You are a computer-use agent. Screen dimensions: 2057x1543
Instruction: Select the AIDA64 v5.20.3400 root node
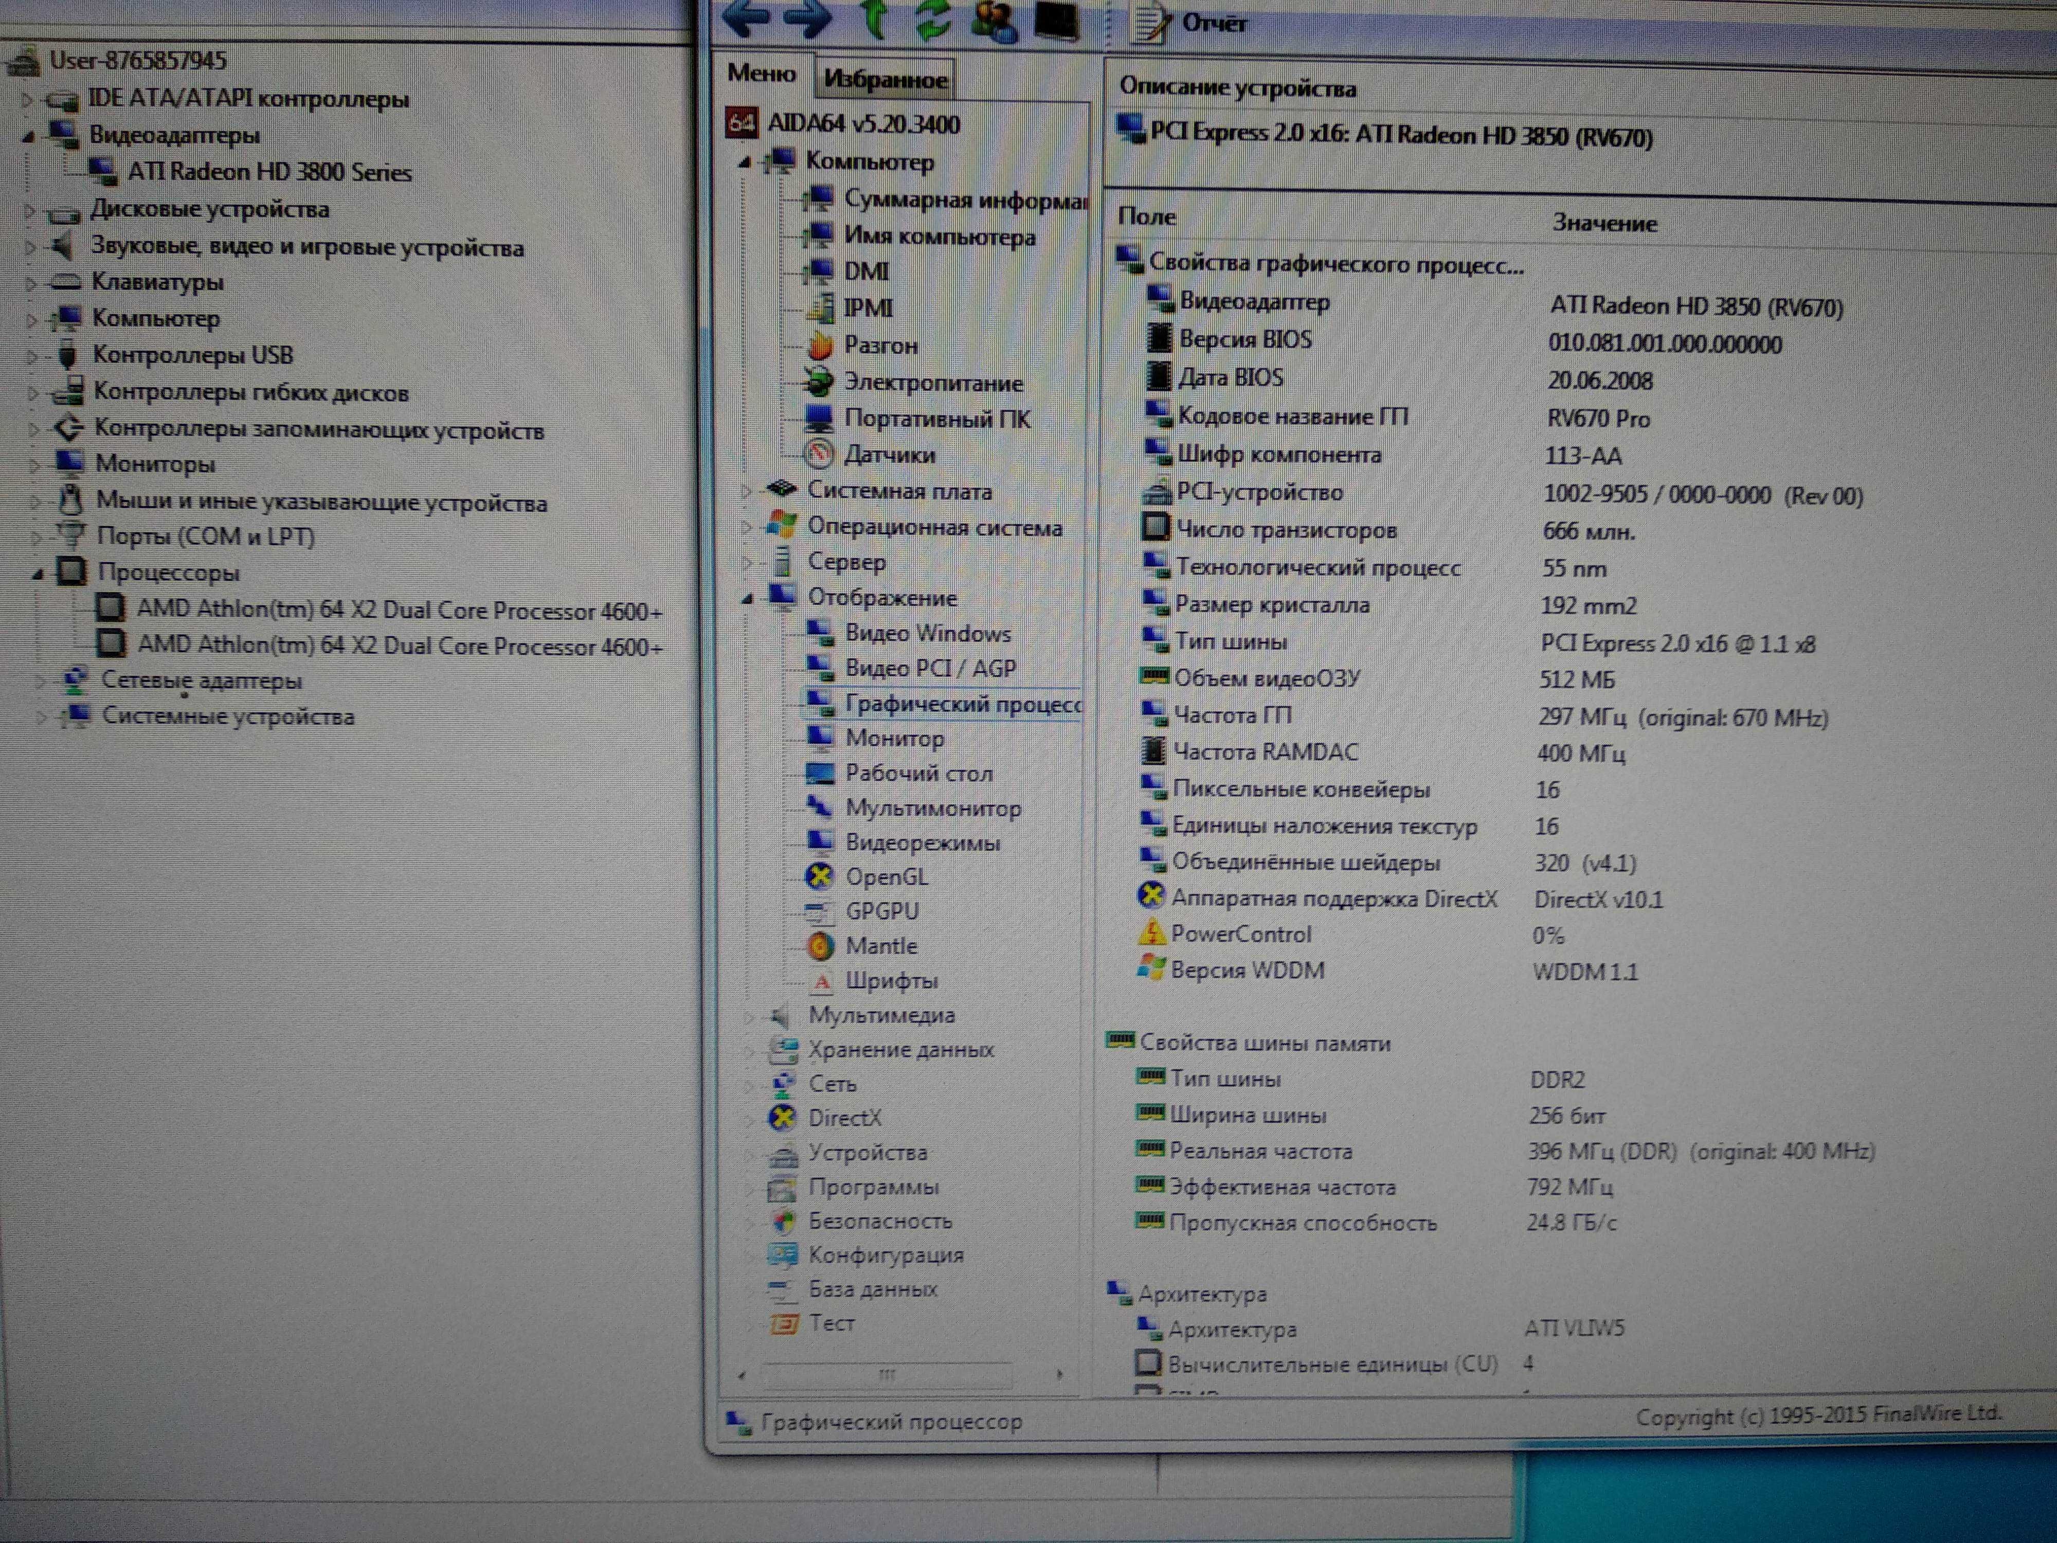coord(864,124)
